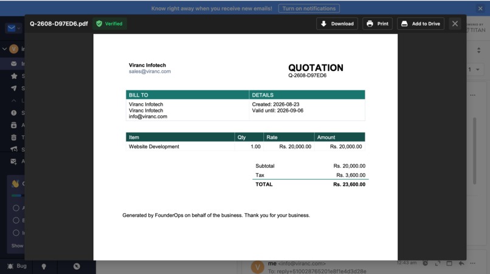Print the quotation PDF

point(377,24)
